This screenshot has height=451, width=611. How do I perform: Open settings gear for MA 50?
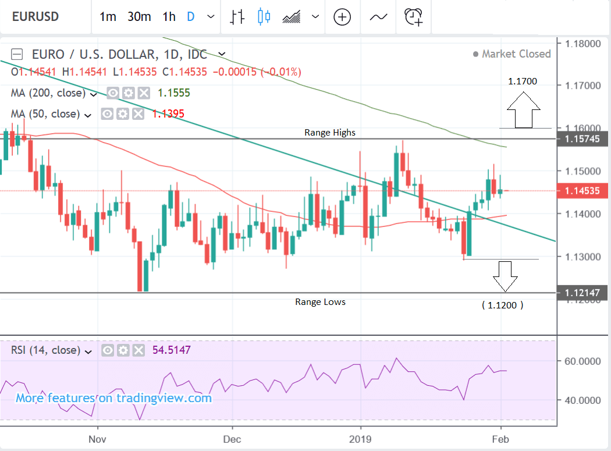coord(122,114)
